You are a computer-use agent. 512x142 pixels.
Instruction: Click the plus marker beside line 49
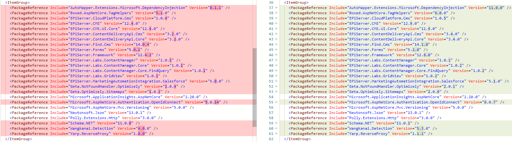tap(276, 71)
